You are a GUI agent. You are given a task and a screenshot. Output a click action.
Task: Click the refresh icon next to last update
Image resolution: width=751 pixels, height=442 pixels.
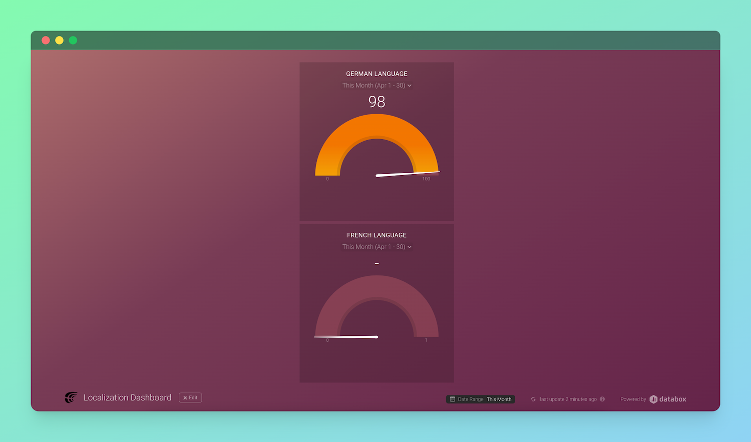(x=533, y=399)
